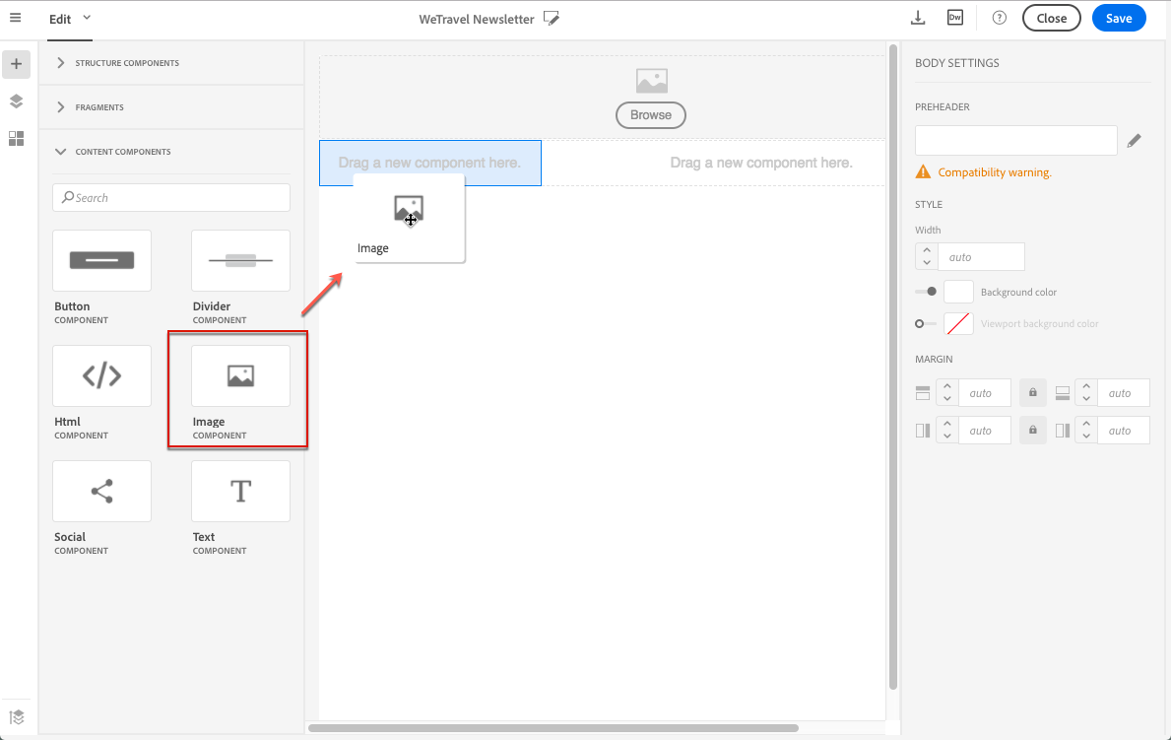Edit the WeTravel Newsletter title pencil icon
1171x740 pixels.
(x=552, y=19)
